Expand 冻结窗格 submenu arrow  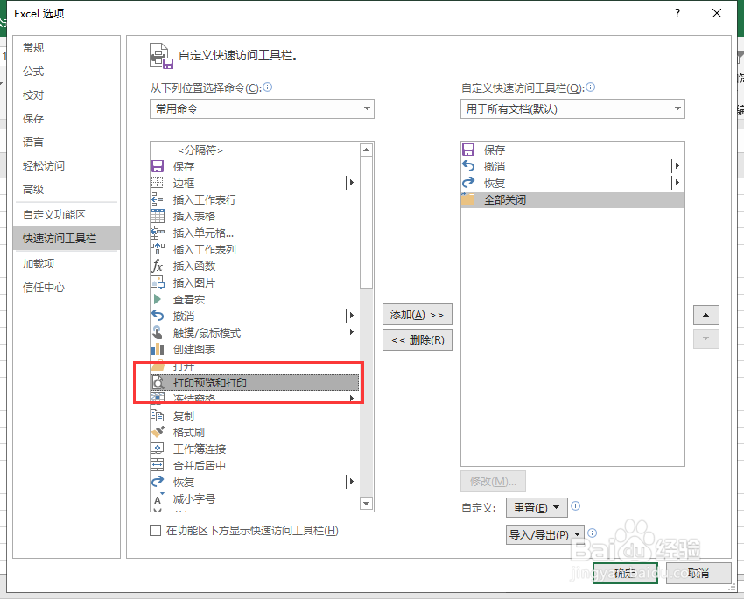(x=352, y=398)
